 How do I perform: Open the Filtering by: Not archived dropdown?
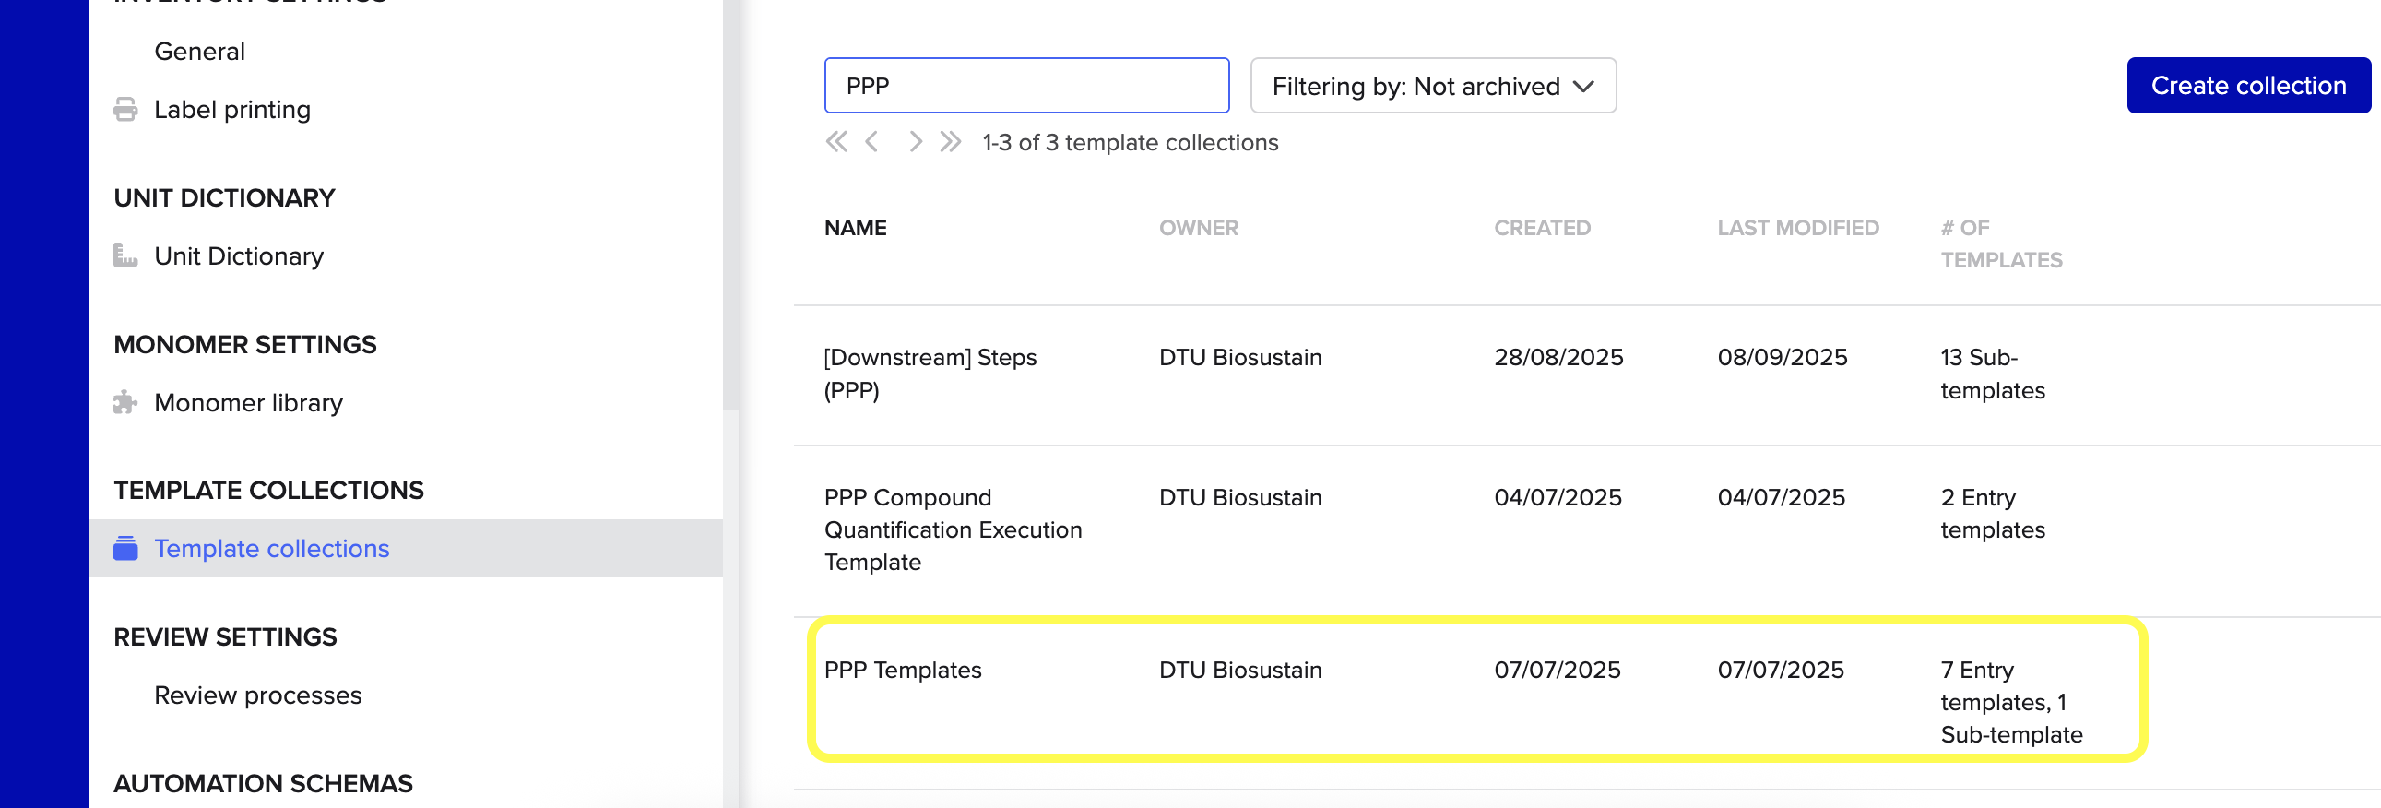pyautogui.click(x=1433, y=86)
